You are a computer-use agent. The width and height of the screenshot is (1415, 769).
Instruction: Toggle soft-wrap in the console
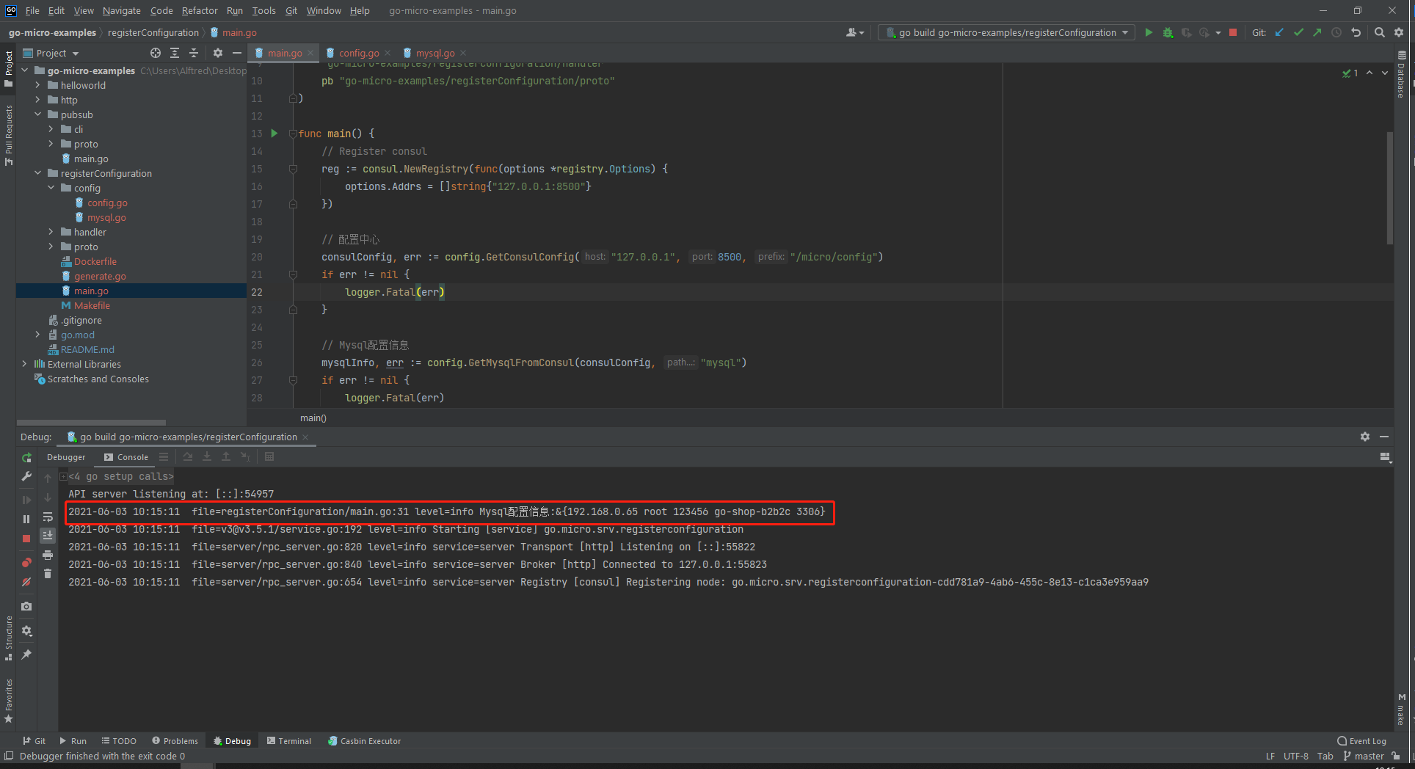48,517
